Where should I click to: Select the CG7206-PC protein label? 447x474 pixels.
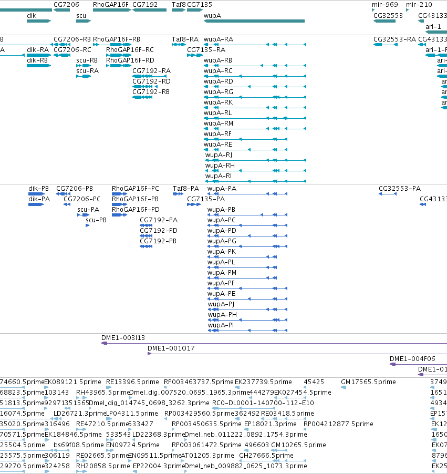click(82, 199)
